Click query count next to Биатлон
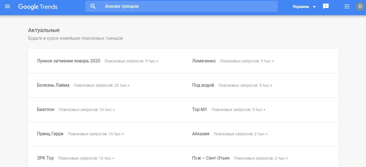366x167 pixels. point(87,110)
